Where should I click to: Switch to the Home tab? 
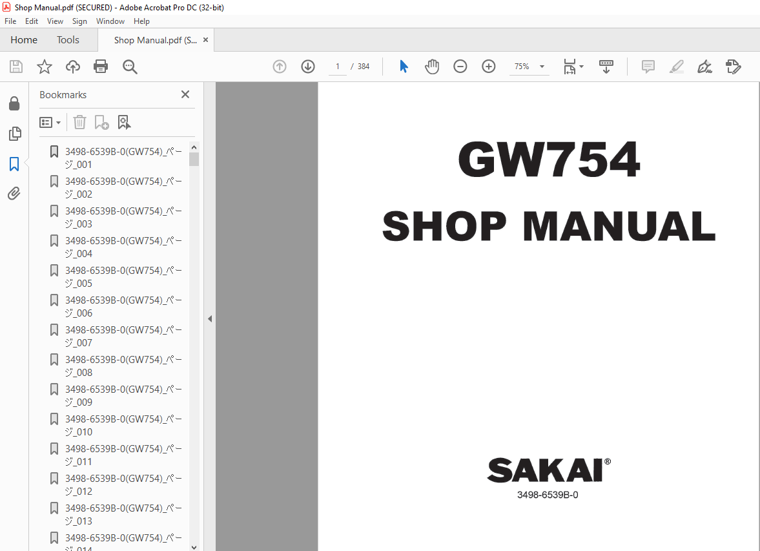[24, 40]
